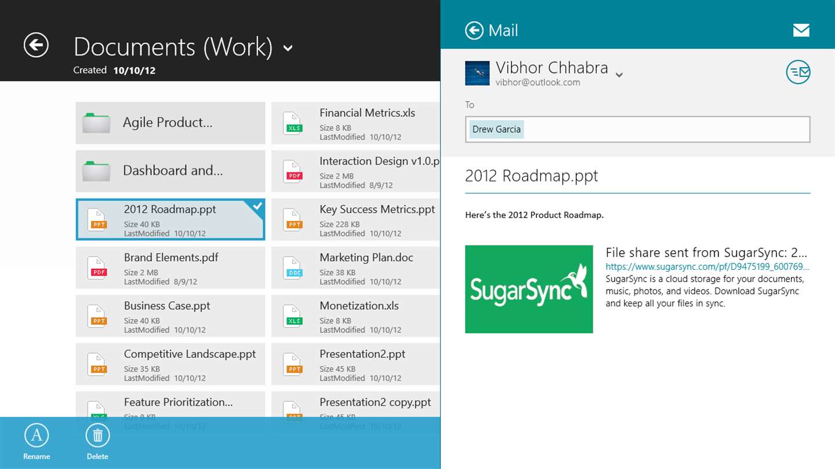Click PPT icon of Competitive Landscape.ppt
This screenshot has width=835, height=469.
point(99,364)
